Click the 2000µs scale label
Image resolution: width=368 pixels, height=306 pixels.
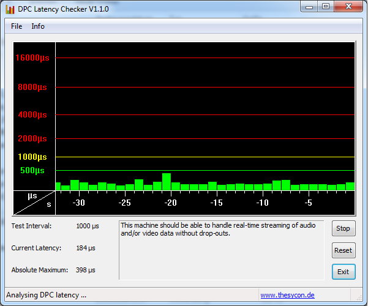tap(32, 138)
